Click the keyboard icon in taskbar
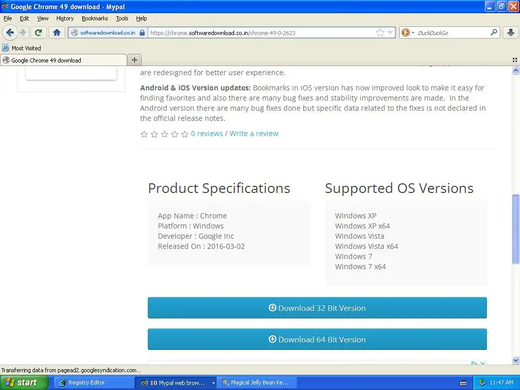 pos(463,383)
